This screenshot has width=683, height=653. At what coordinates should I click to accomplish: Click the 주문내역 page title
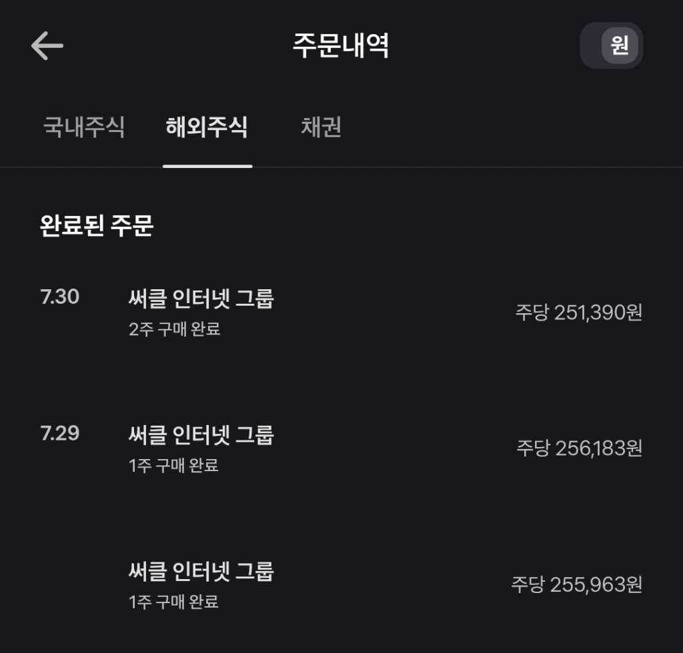pyautogui.click(x=341, y=46)
